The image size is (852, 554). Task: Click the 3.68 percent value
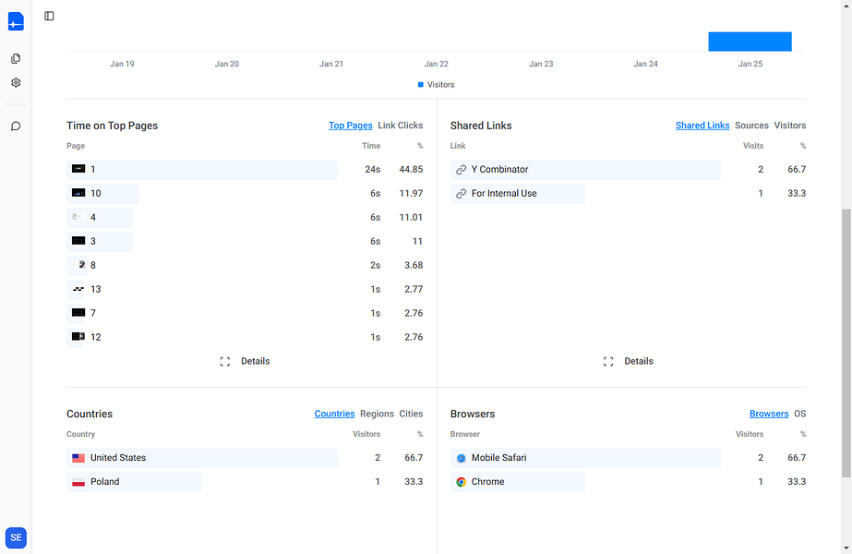414,265
